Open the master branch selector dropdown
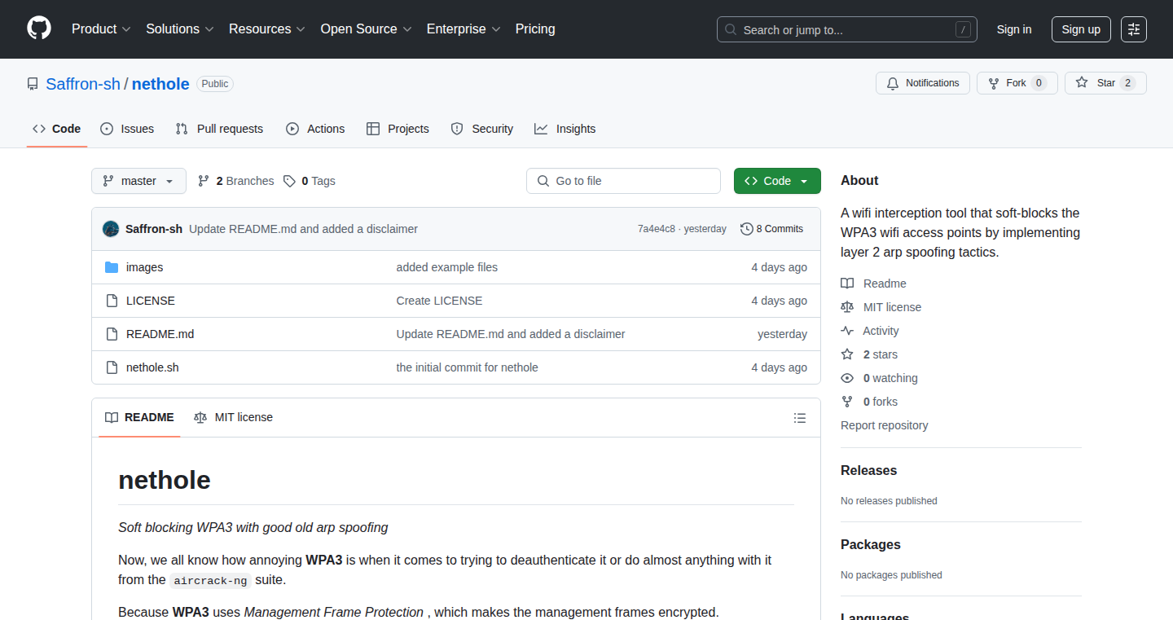This screenshot has width=1173, height=620. pos(138,181)
